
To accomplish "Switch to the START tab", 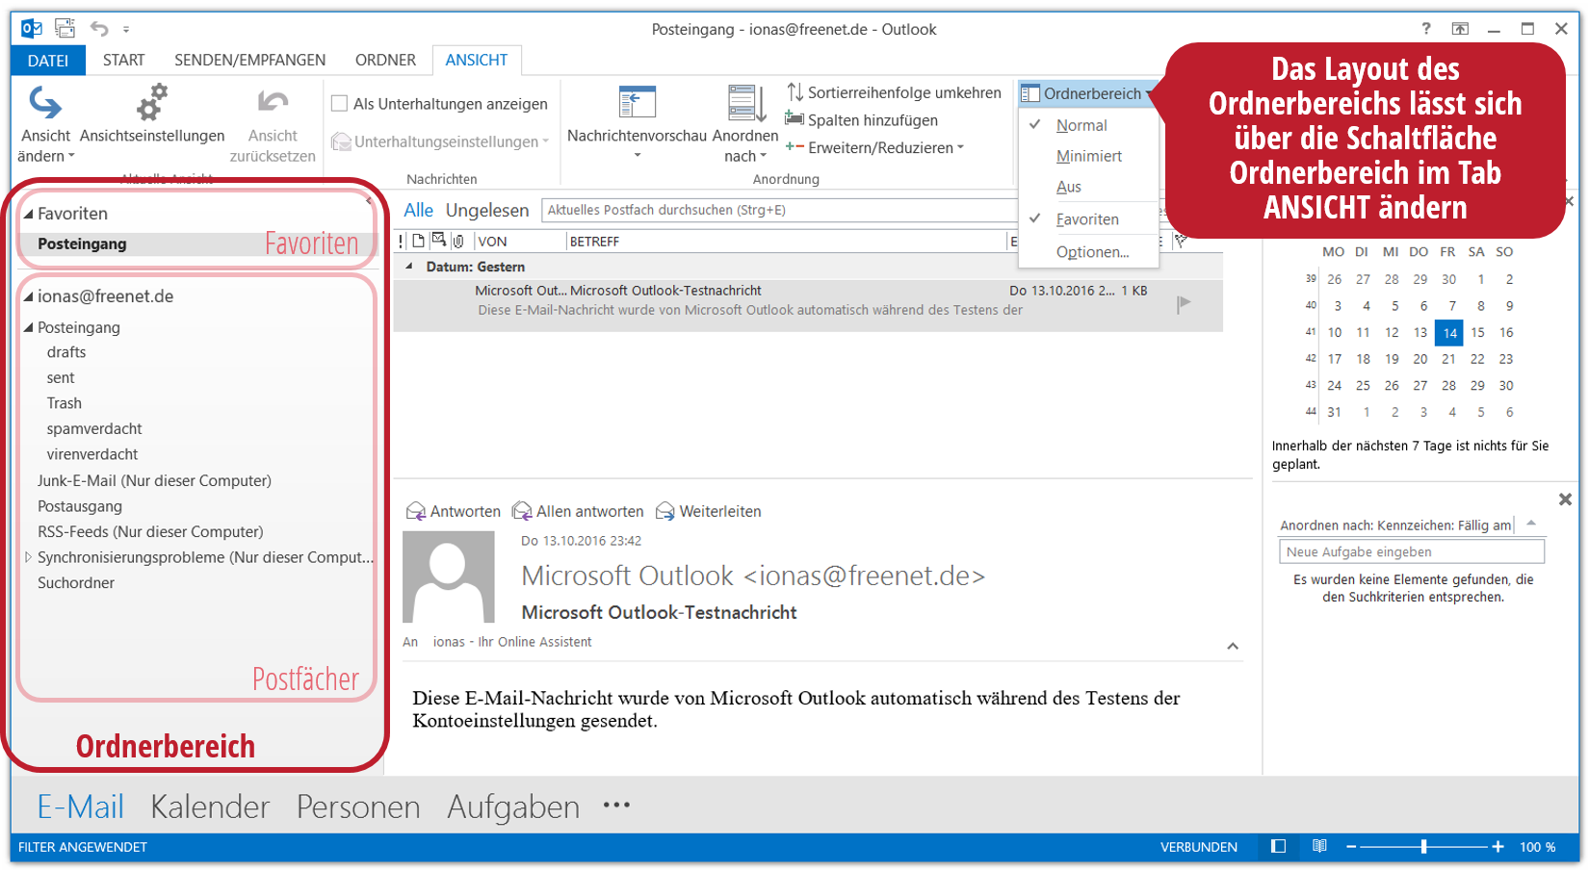I will [x=123, y=60].
